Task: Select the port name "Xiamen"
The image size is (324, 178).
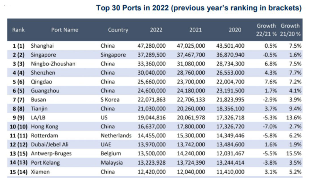Action: click(40, 172)
